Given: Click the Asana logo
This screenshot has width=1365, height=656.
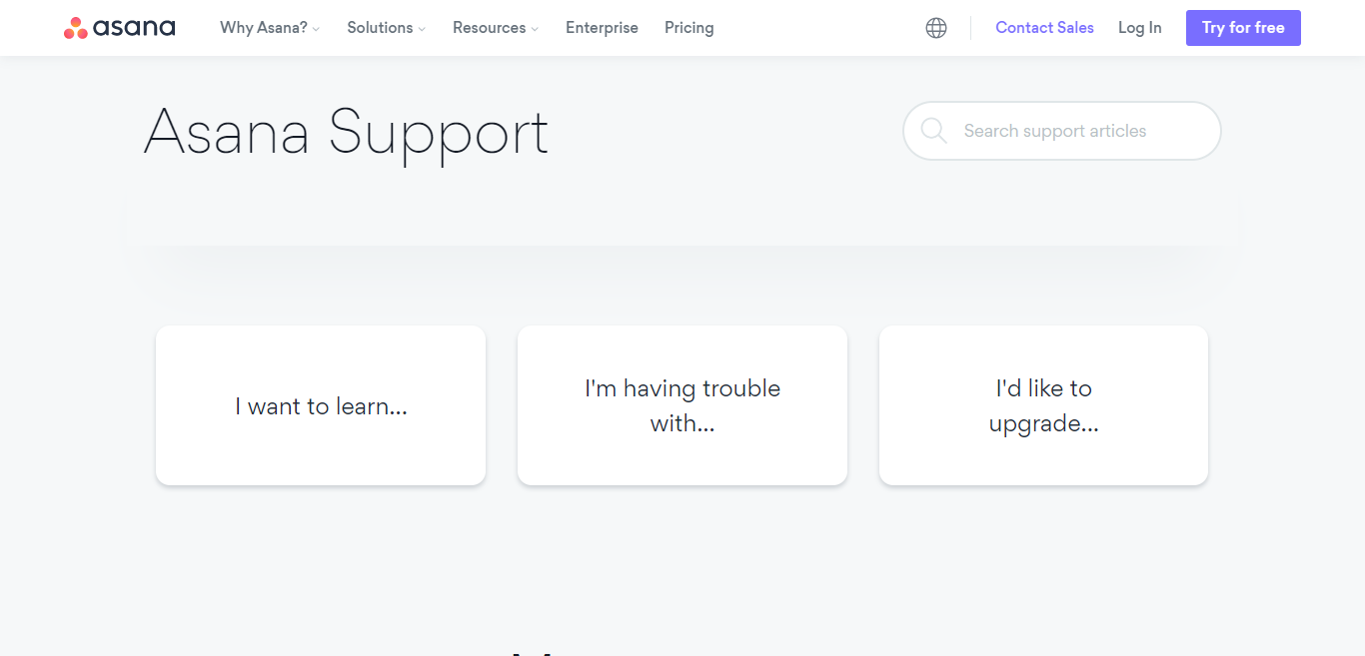Looking at the screenshot, I should pos(119,28).
